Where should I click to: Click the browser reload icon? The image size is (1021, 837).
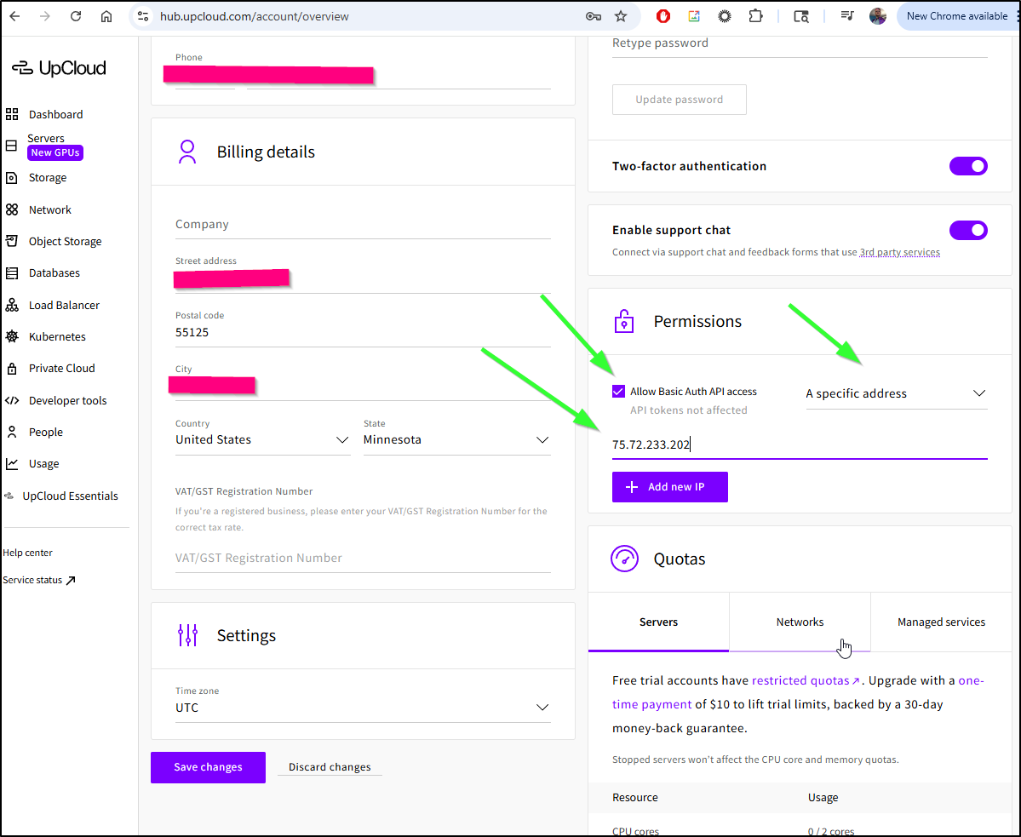[x=76, y=16]
